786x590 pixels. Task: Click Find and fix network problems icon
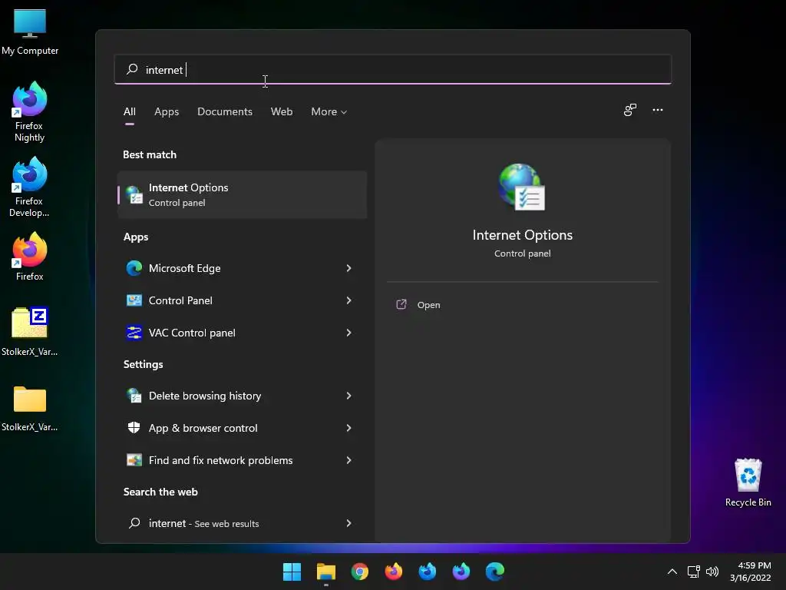134,460
